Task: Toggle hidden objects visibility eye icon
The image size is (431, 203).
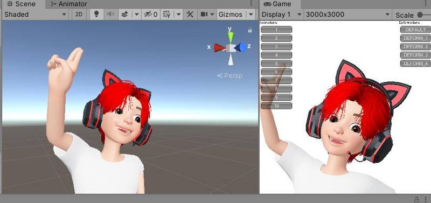Action: (x=151, y=15)
